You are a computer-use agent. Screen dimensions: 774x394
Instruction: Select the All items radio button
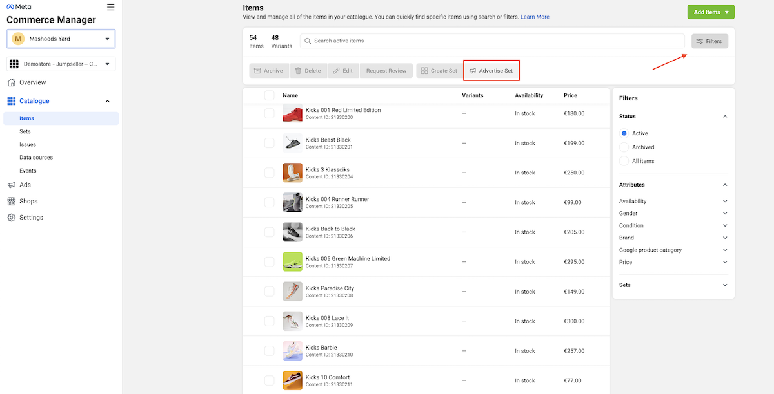coord(624,161)
